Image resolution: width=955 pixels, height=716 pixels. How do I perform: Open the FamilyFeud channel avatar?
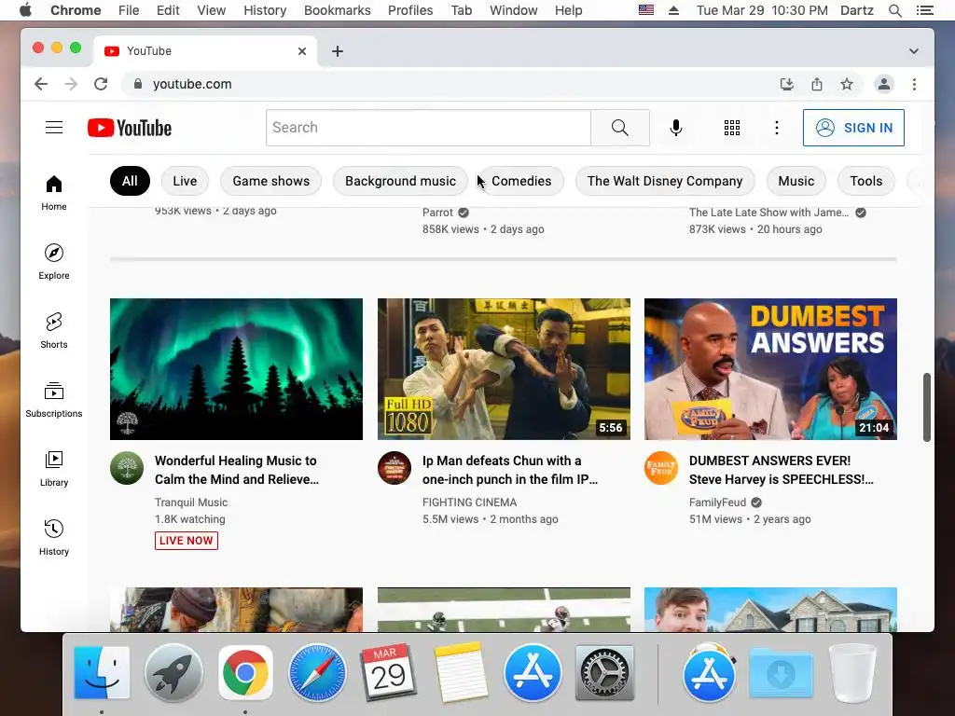[x=661, y=468]
